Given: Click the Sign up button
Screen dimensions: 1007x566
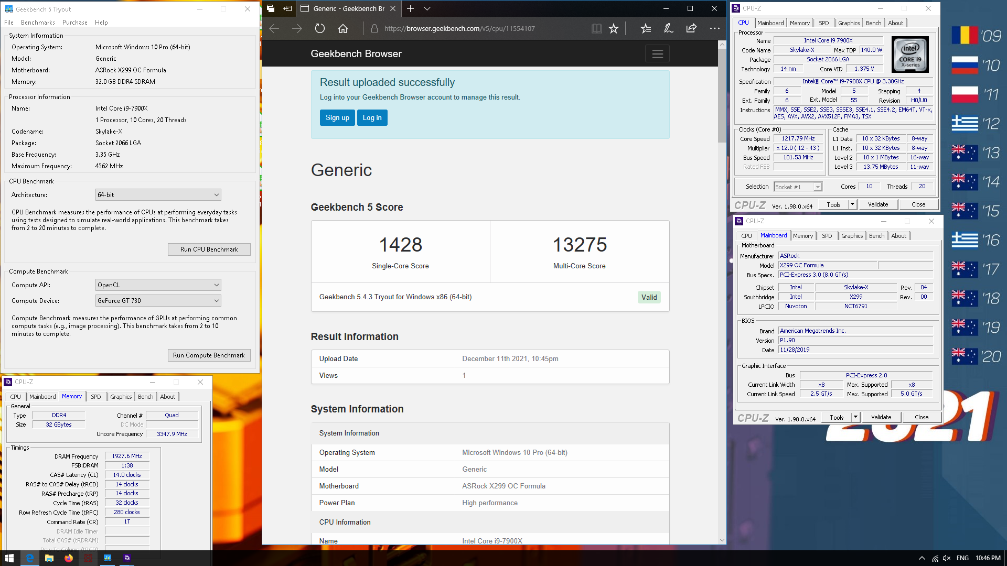Looking at the screenshot, I should click(337, 118).
